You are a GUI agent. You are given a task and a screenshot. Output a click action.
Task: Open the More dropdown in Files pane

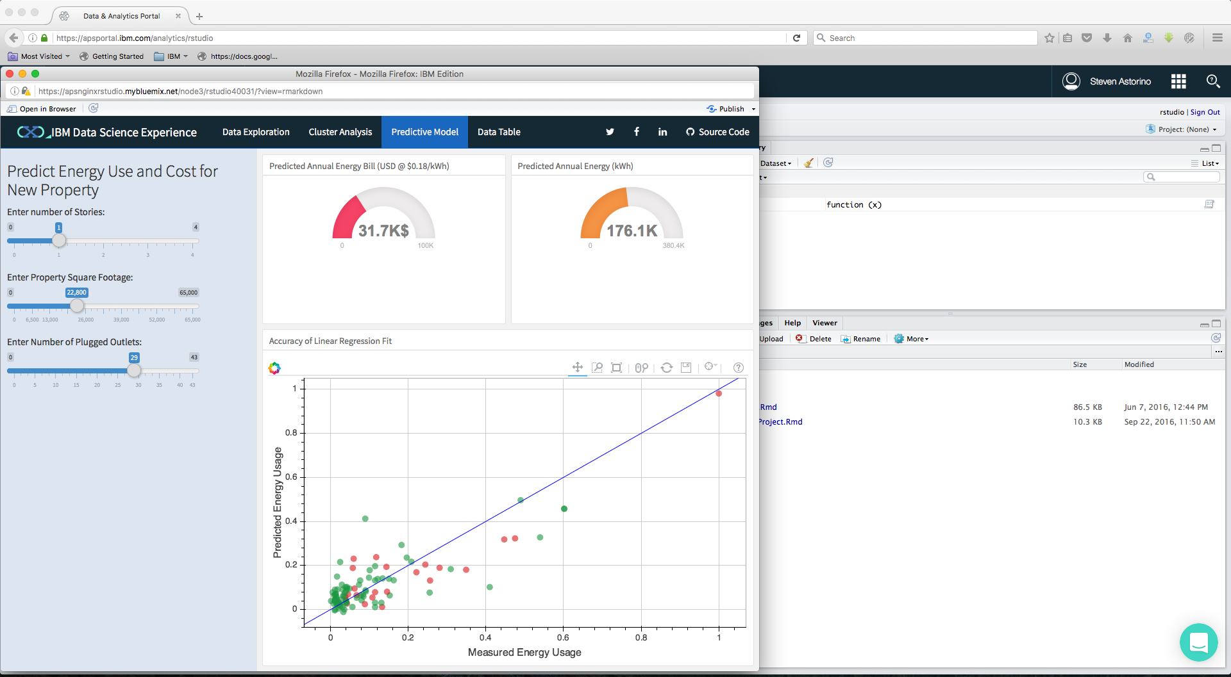(x=911, y=339)
